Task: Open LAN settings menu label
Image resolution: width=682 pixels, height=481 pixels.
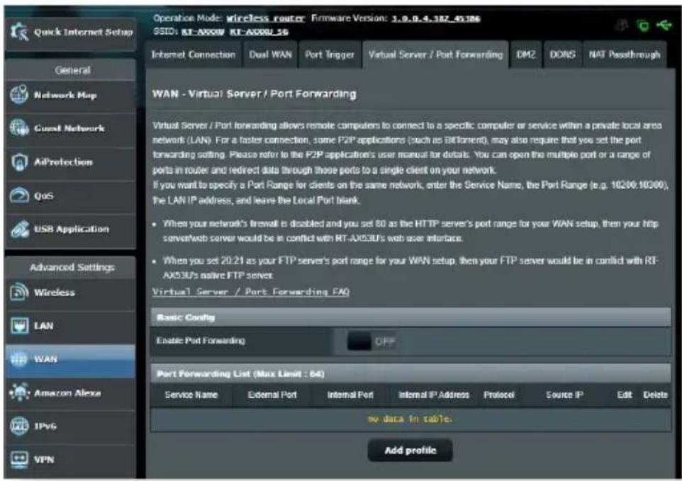Action: coord(43,326)
